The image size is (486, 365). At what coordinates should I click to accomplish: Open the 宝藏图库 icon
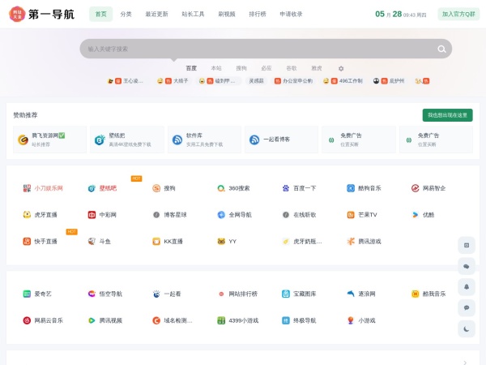coord(286,294)
